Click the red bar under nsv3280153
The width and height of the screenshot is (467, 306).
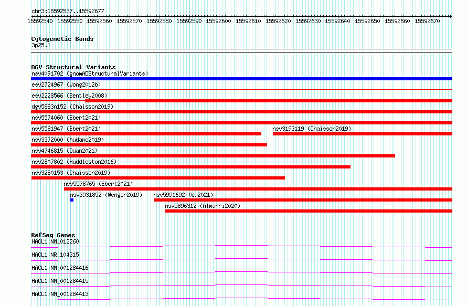click(x=158, y=178)
